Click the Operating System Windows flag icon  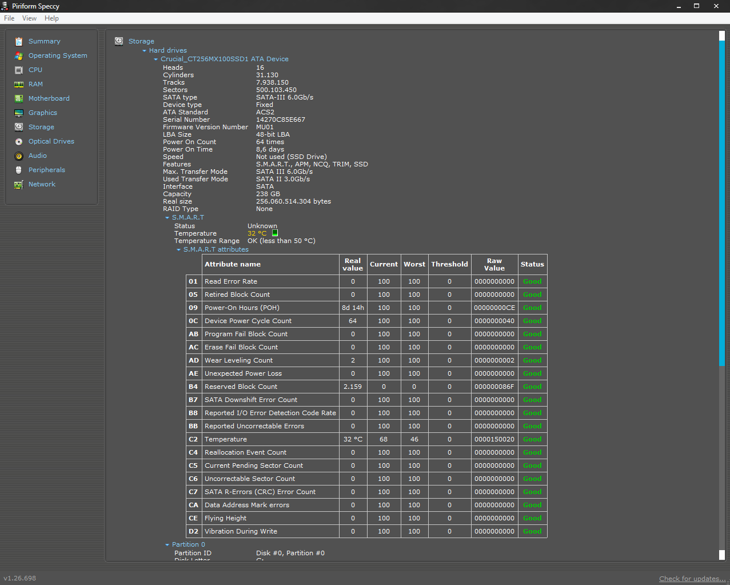[x=19, y=55]
